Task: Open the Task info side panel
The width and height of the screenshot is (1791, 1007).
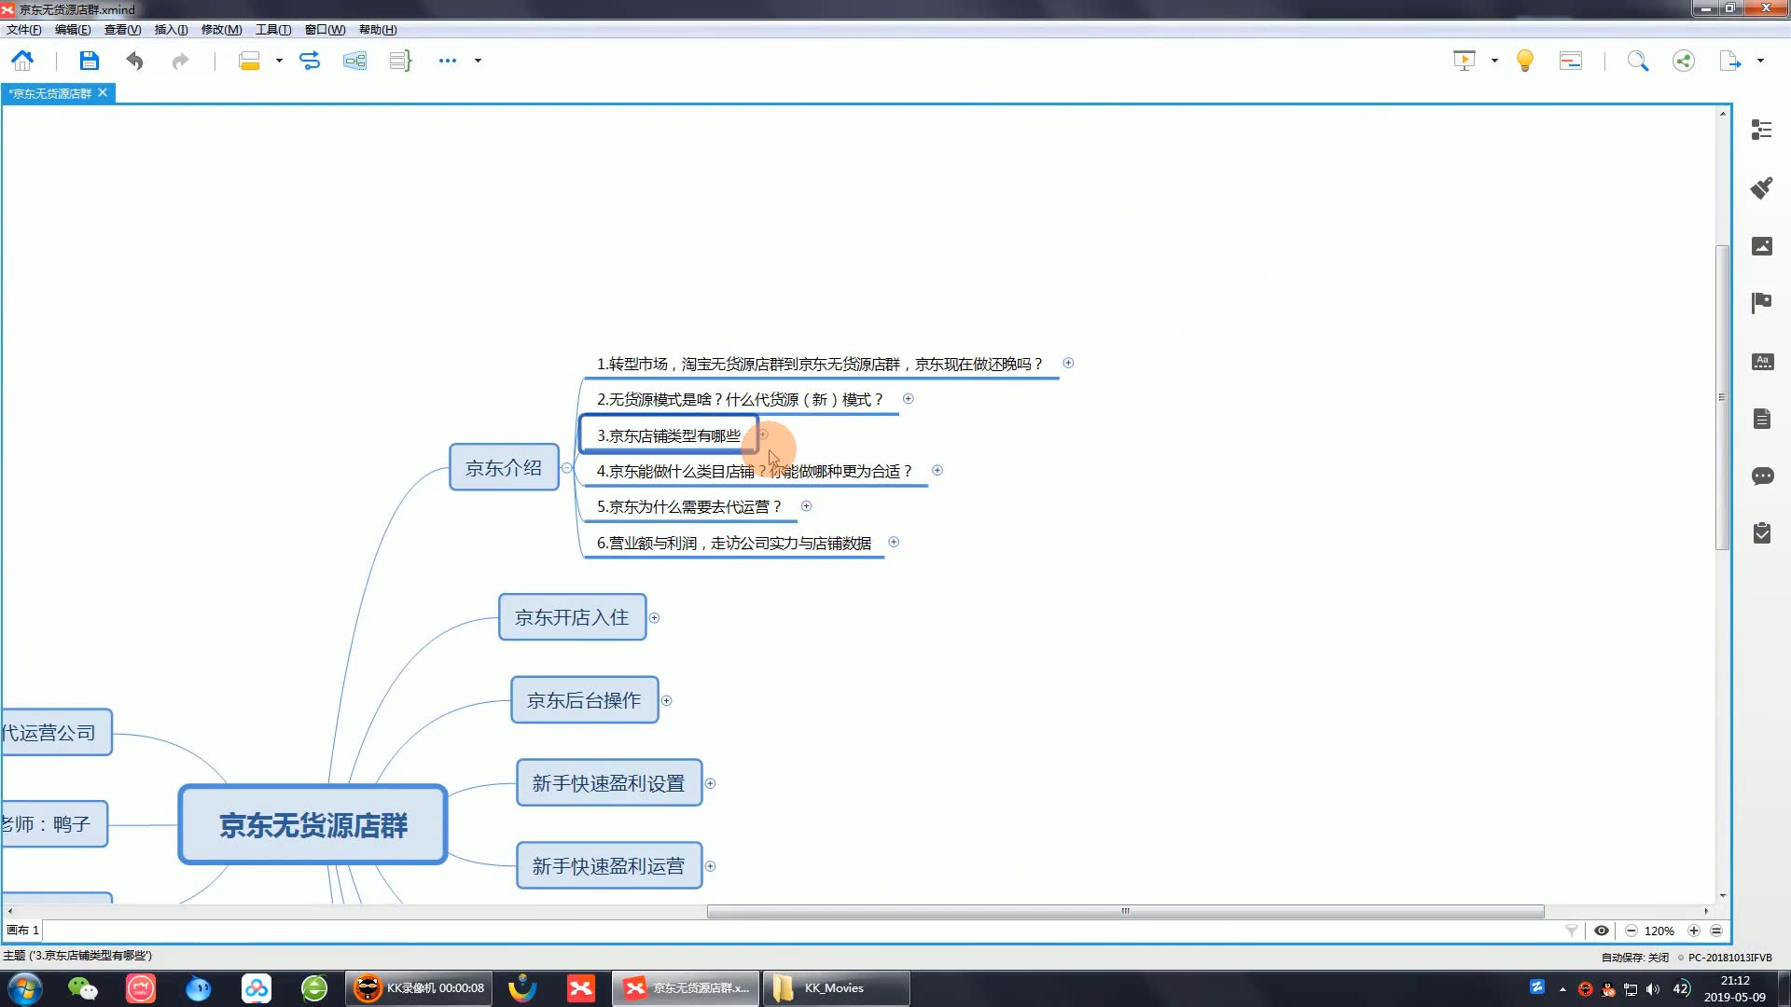Action: [1761, 533]
